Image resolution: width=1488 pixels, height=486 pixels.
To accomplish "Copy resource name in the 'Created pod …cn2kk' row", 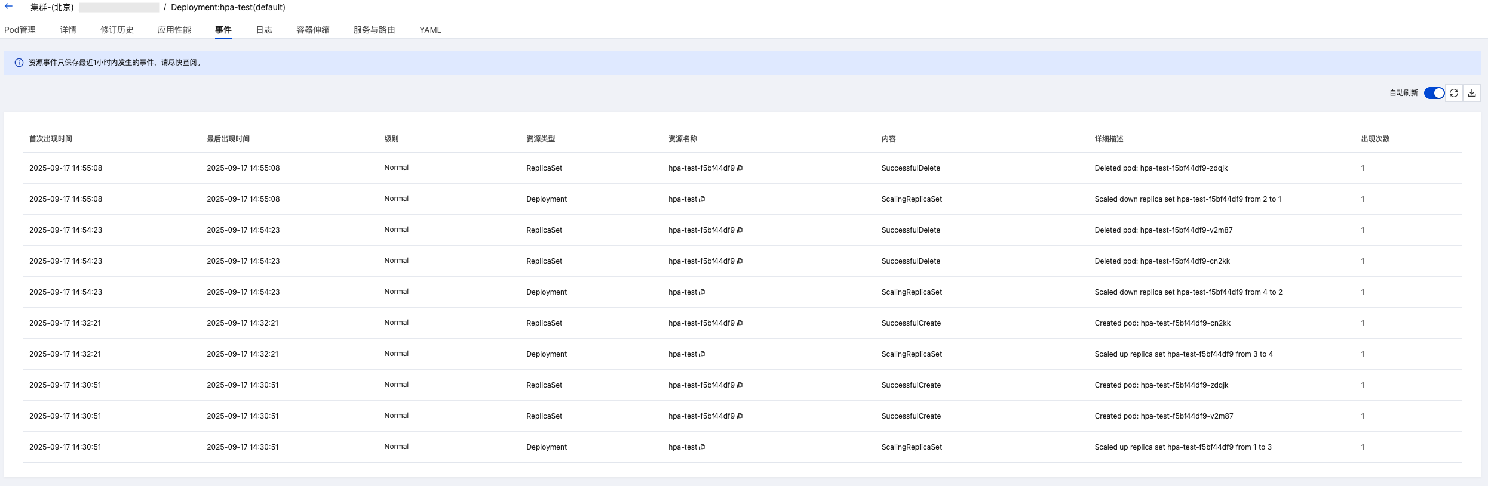I will pyautogui.click(x=740, y=323).
